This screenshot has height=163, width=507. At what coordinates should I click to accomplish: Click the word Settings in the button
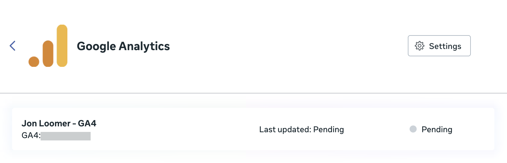445,46
